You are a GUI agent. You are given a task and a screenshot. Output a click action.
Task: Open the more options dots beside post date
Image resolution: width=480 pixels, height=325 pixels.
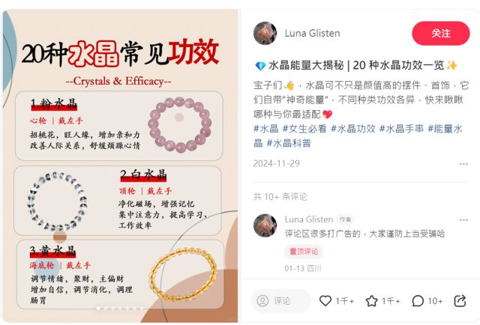[463, 164]
